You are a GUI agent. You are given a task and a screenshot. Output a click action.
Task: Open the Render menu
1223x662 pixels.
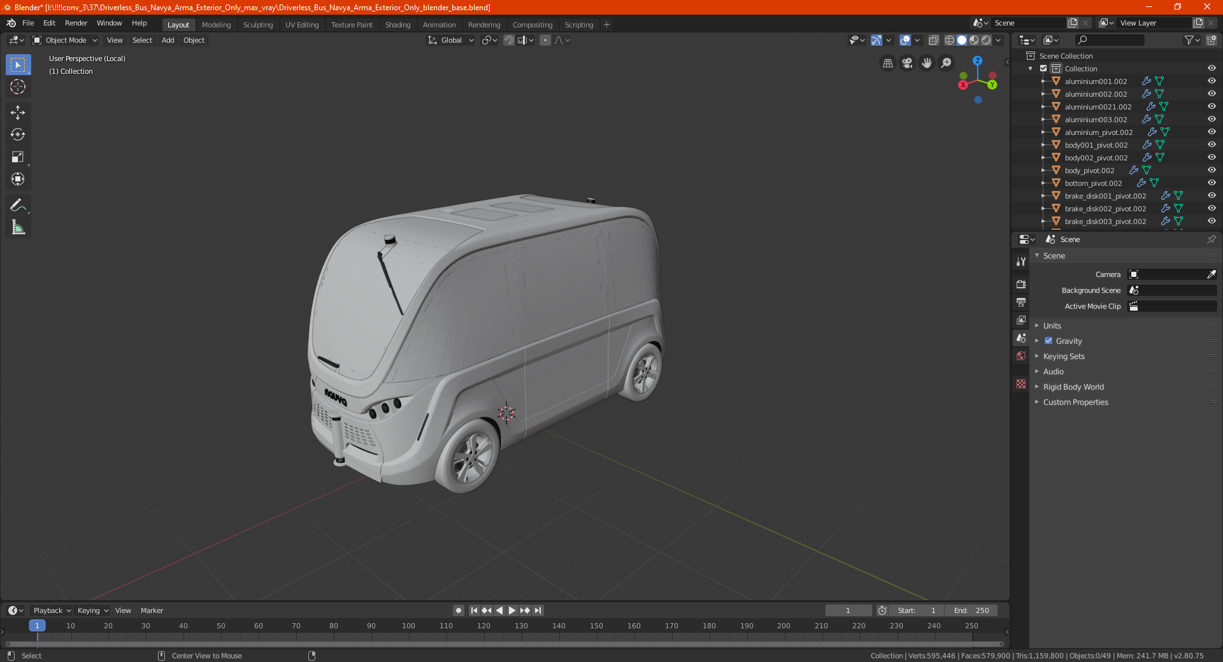76,23
